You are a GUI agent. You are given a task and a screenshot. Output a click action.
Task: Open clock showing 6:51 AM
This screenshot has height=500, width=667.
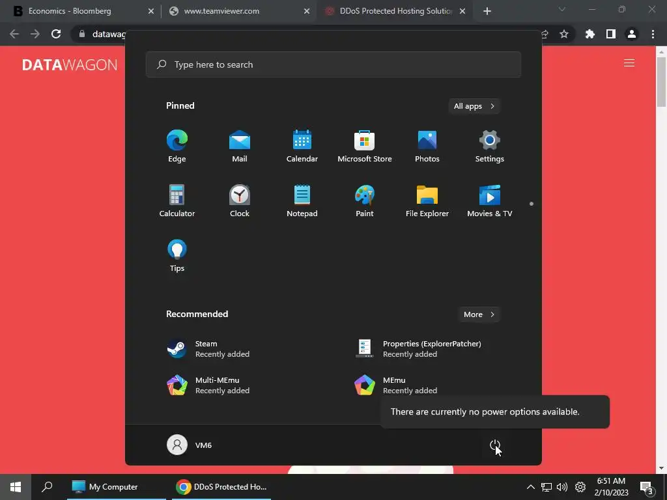pos(611,487)
